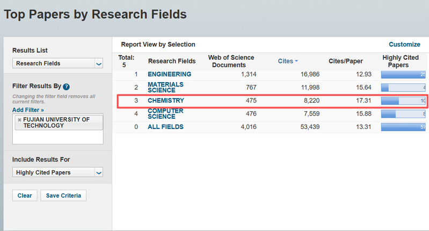
Task: Click the Computer Science highly cited bar
Action: pos(403,114)
